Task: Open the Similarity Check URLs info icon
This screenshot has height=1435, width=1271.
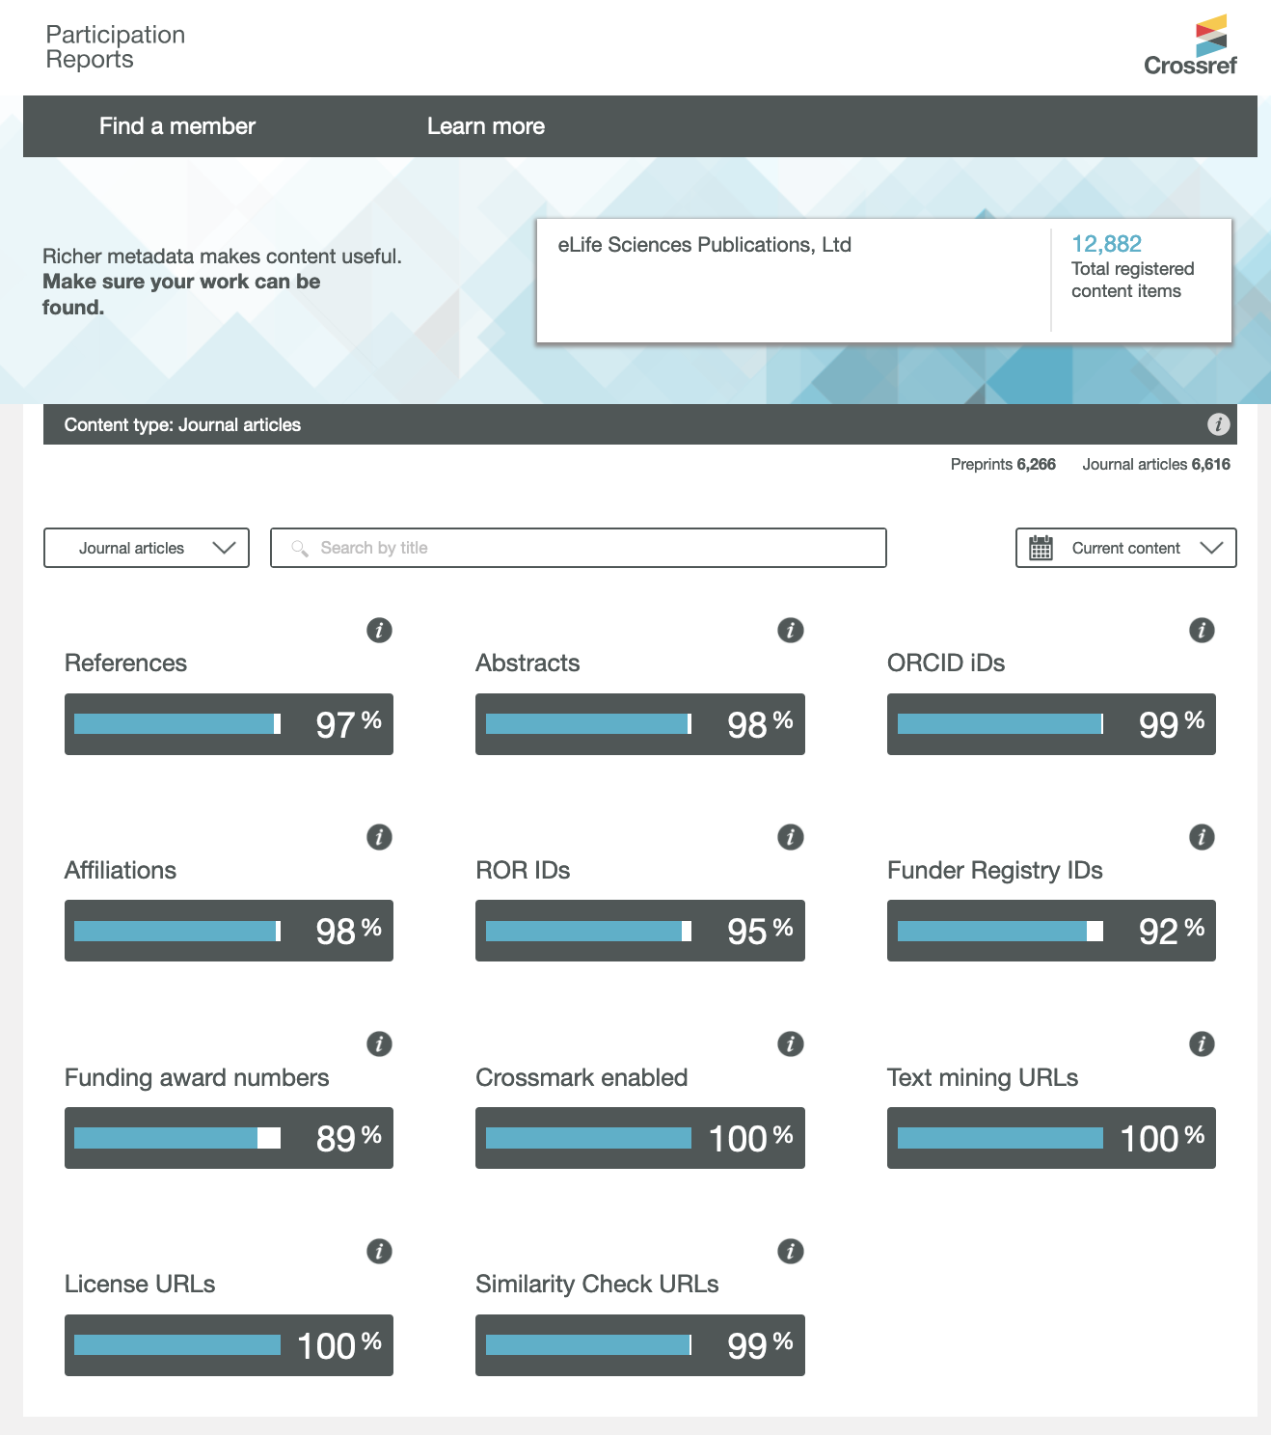Action: (x=791, y=1252)
